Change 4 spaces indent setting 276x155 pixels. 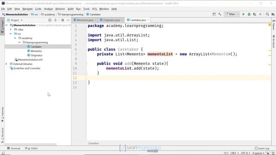[x=258, y=153]
